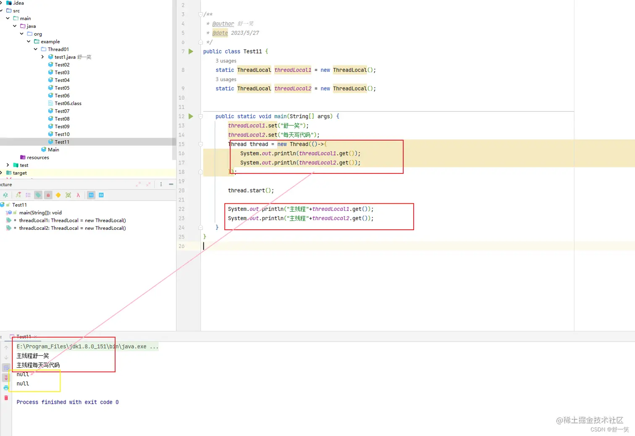Viewport: 635px width, 436px height.
Task: Expand all in Structure panel
Action: pos(138,184)
